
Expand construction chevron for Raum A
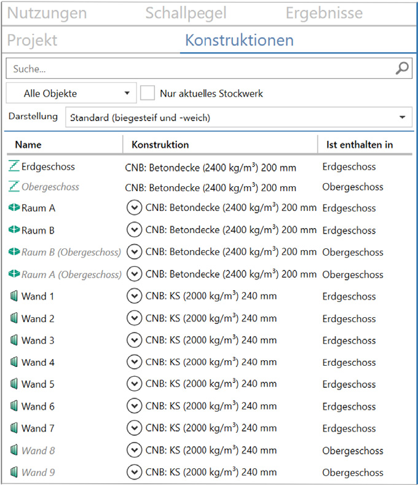[x=134, y=208]
